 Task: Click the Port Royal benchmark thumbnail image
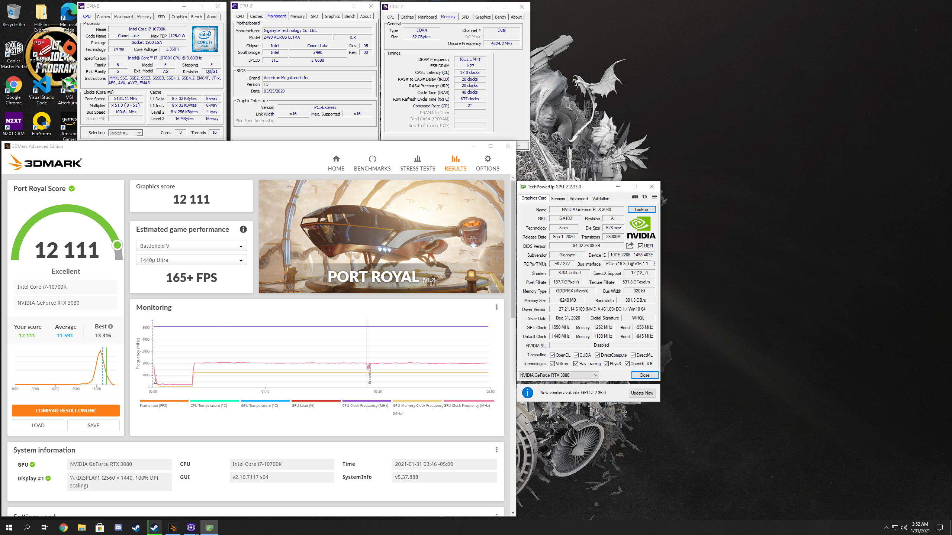point(381,237)
